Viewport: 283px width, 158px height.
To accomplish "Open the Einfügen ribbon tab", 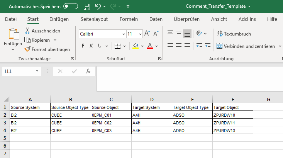I will pos(59,19).
